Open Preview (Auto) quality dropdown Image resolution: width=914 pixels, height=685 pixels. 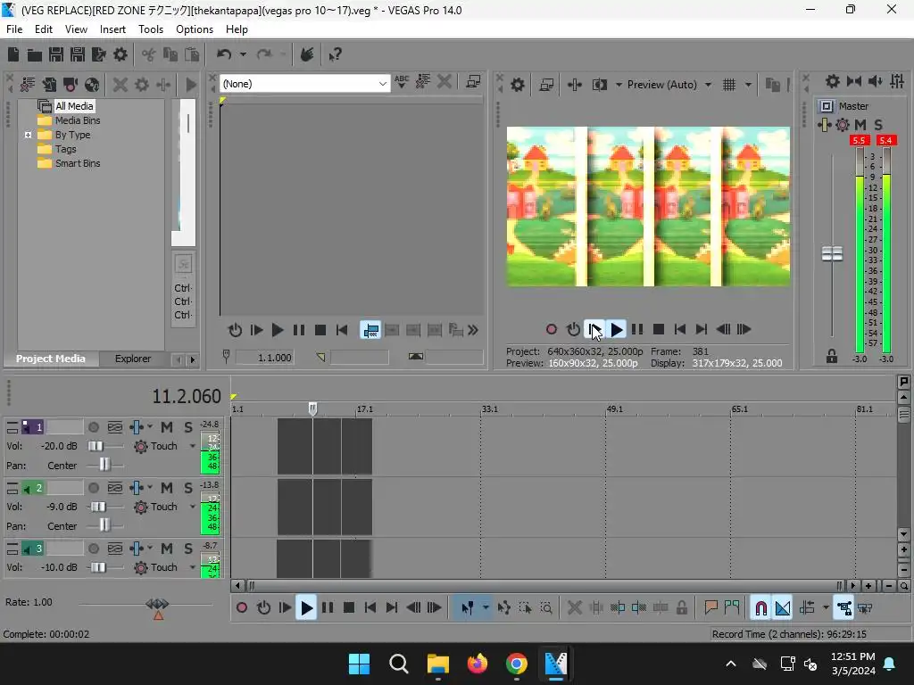708,85
